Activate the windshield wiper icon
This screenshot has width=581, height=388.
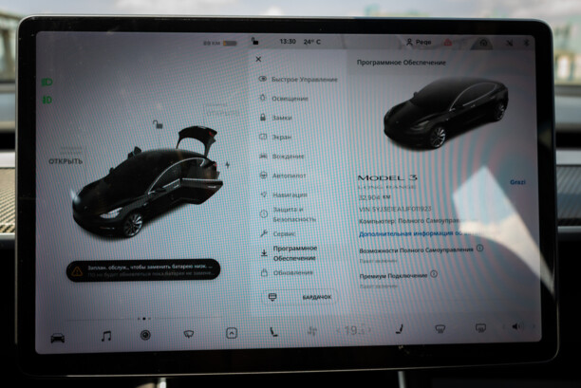[189, 334]
